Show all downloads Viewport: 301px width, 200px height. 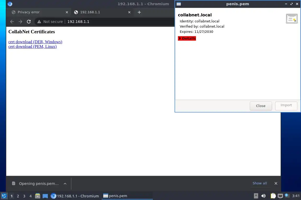pyautogui.click(x=259, y=183)
